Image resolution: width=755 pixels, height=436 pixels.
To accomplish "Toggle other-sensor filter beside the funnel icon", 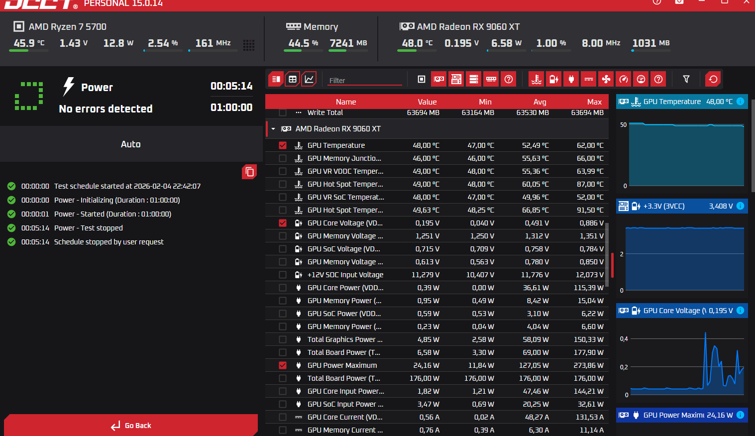I will tap(658, 79).
